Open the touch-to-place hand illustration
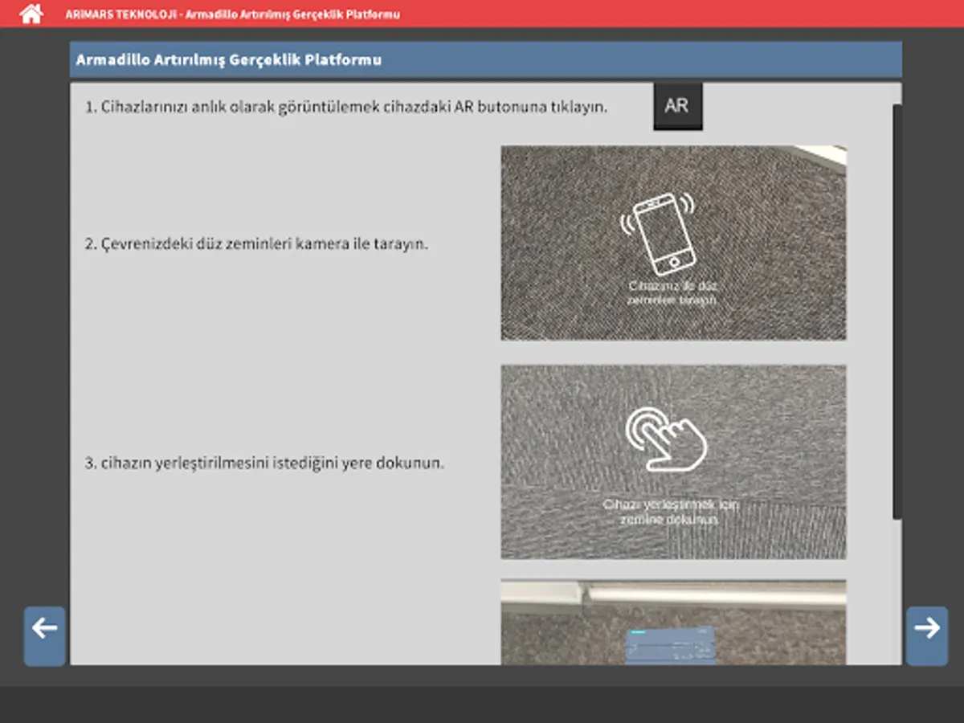This screenshot has width=964, height=723. click(x=673, y=462)
